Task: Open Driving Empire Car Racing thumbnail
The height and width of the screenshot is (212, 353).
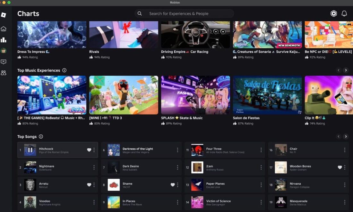Action: 195,35
